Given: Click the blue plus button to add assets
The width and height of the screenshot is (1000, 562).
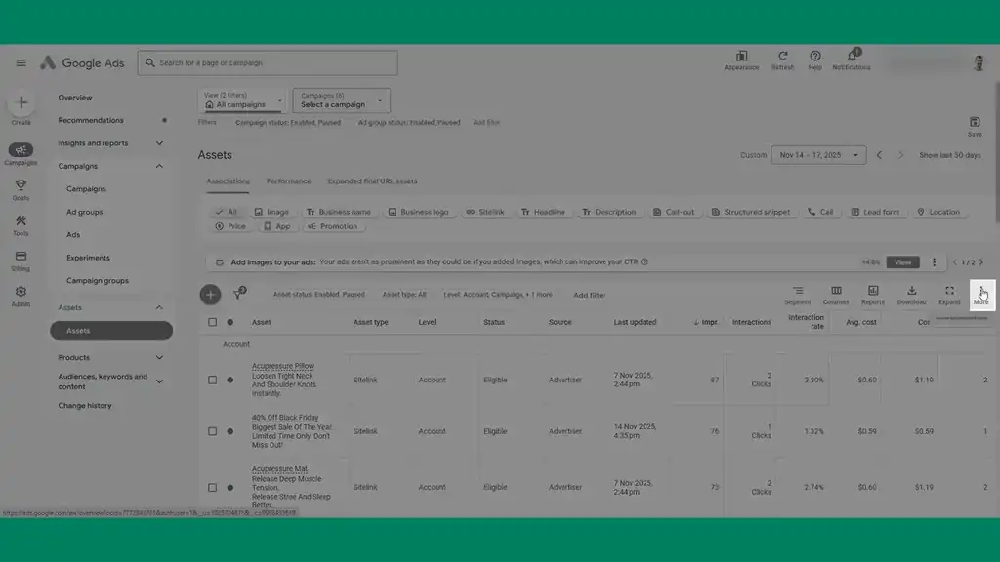Looking at the screenshot, I should (209, 294).
